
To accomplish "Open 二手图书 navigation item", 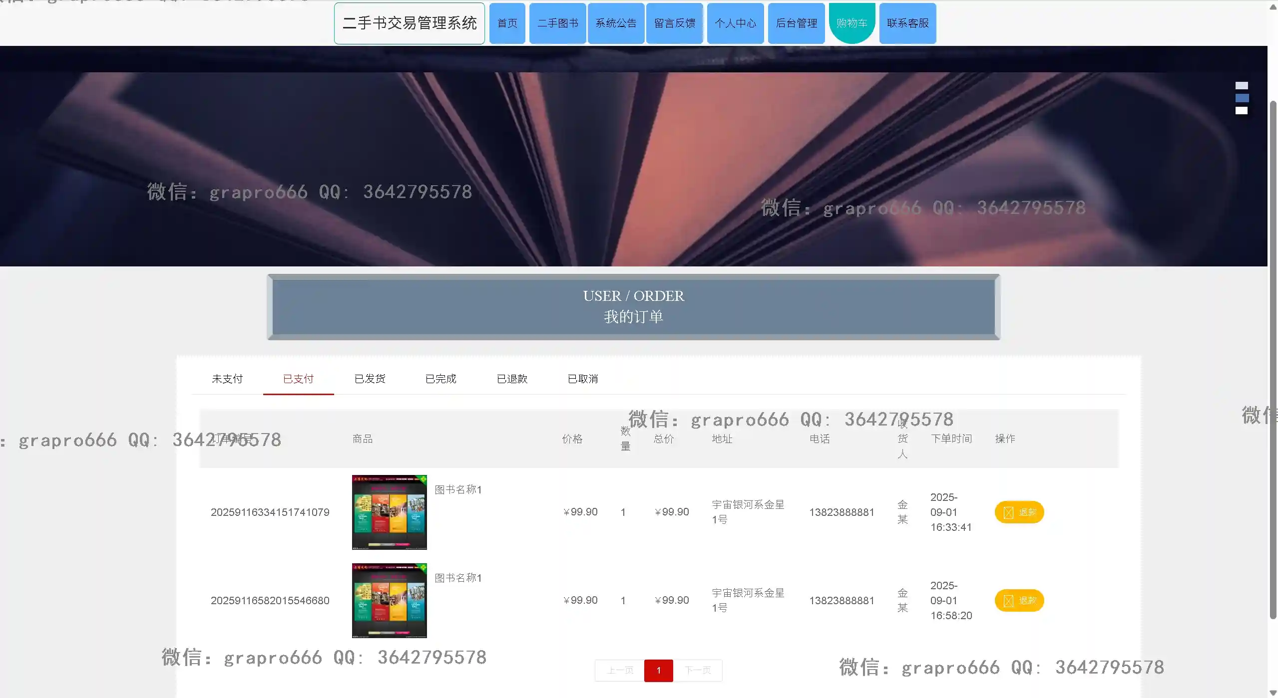I will point(557,23).
